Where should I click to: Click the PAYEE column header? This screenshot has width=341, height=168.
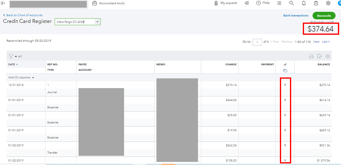[82, 64]
